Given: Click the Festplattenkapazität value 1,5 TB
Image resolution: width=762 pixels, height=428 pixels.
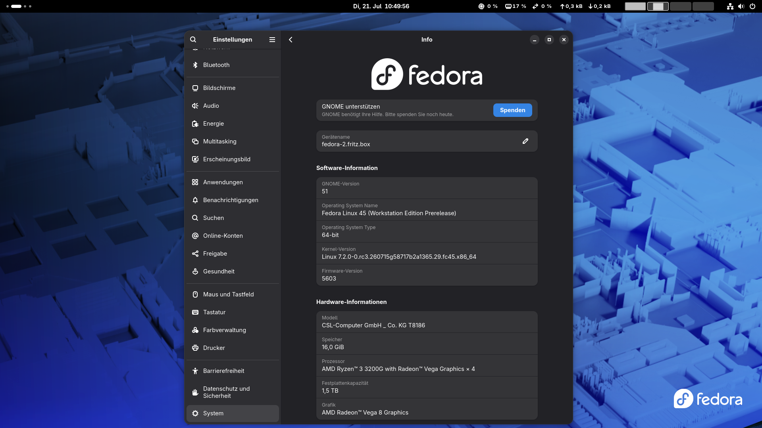Looking at the screenshot, I should pos(330,391).
